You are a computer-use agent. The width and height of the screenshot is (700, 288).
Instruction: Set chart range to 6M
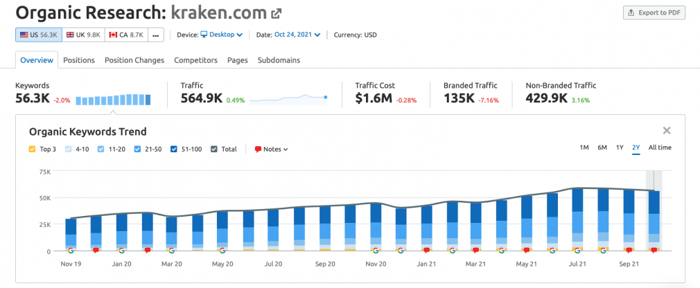[x=602, y=147]
